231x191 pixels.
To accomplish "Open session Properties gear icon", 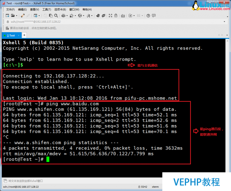I will click(x=35, y=16).
